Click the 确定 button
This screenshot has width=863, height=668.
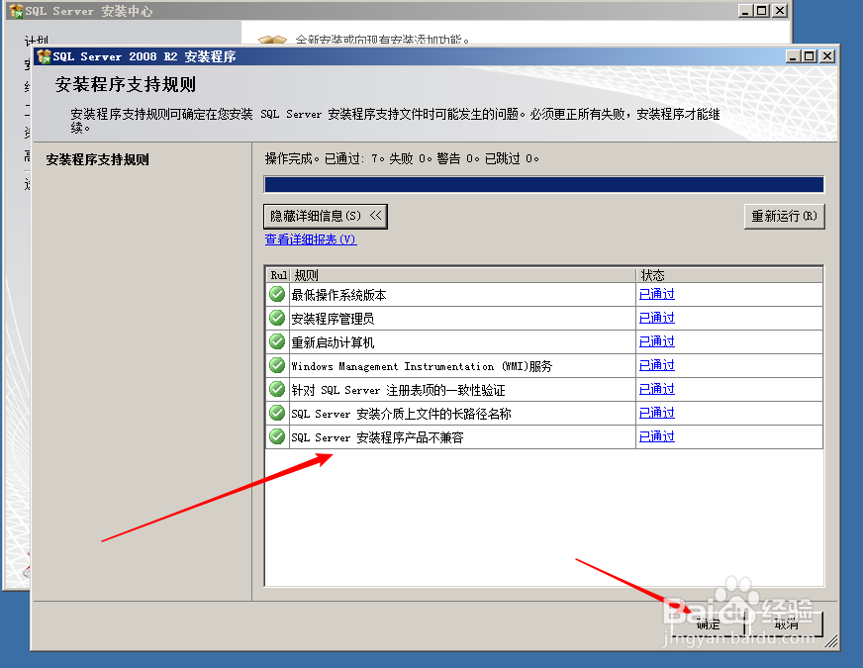tap(708, 624)
